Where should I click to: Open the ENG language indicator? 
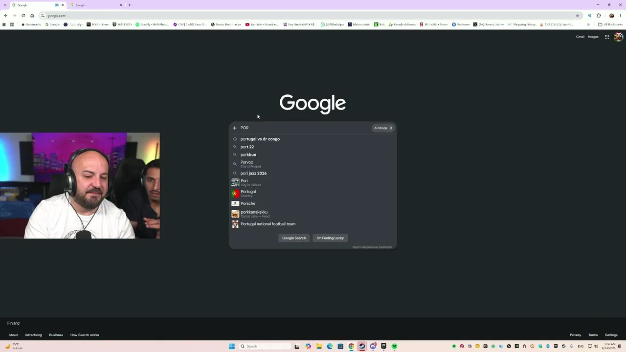click(x=581, y=346)
